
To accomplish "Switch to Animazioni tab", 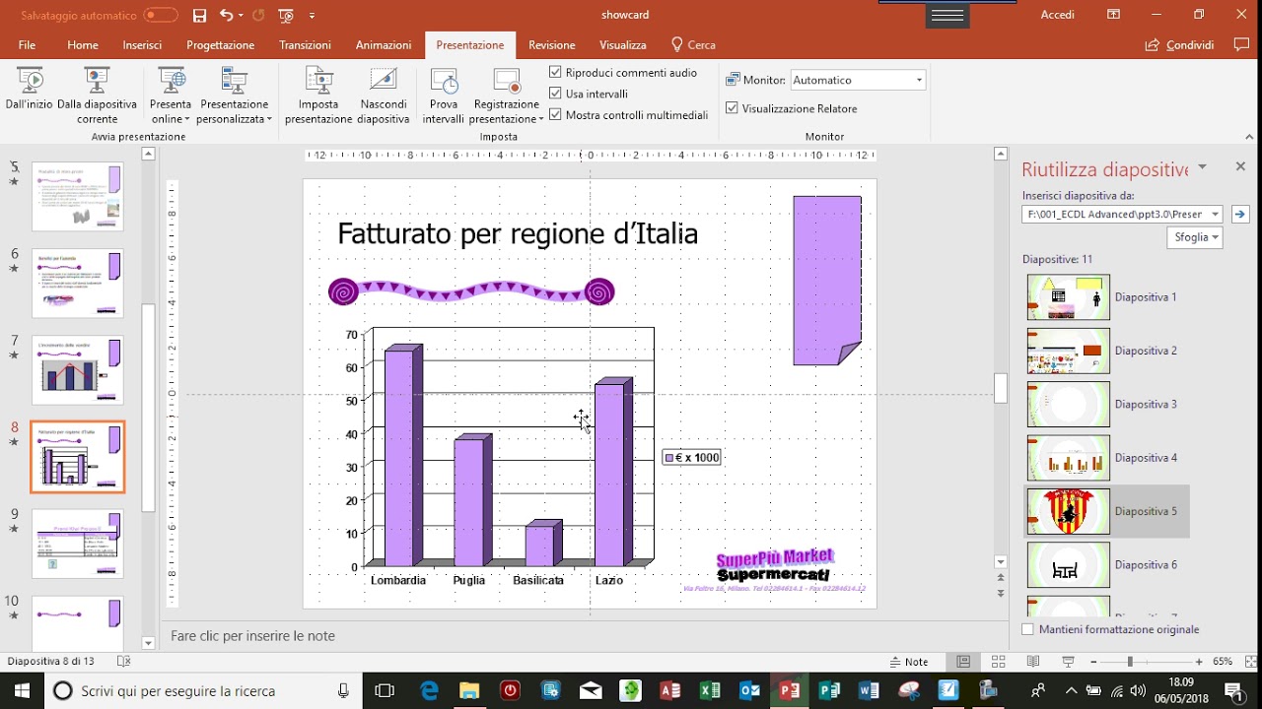I will click(384, 45).
